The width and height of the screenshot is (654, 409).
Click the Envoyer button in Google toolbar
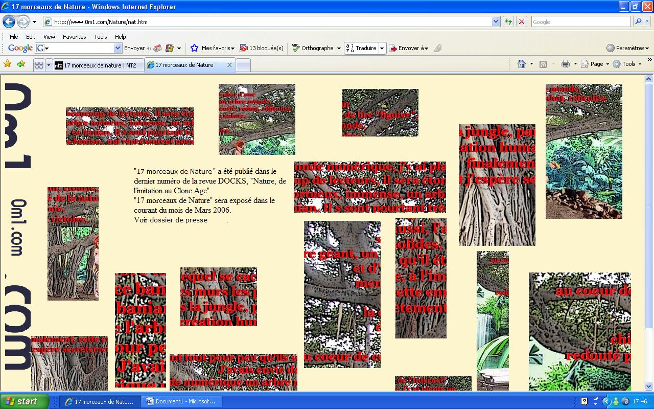click(134, 48)
